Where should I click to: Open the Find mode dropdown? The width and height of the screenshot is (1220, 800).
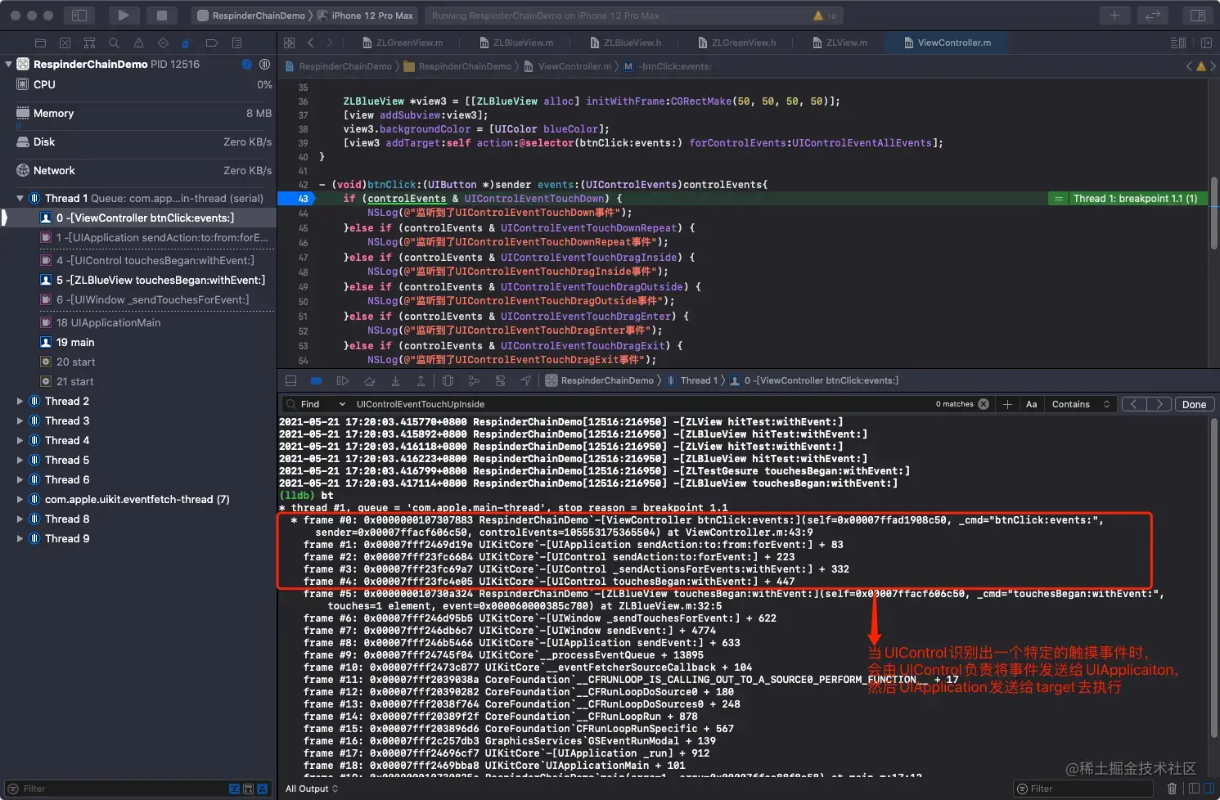tap(323, 404)
